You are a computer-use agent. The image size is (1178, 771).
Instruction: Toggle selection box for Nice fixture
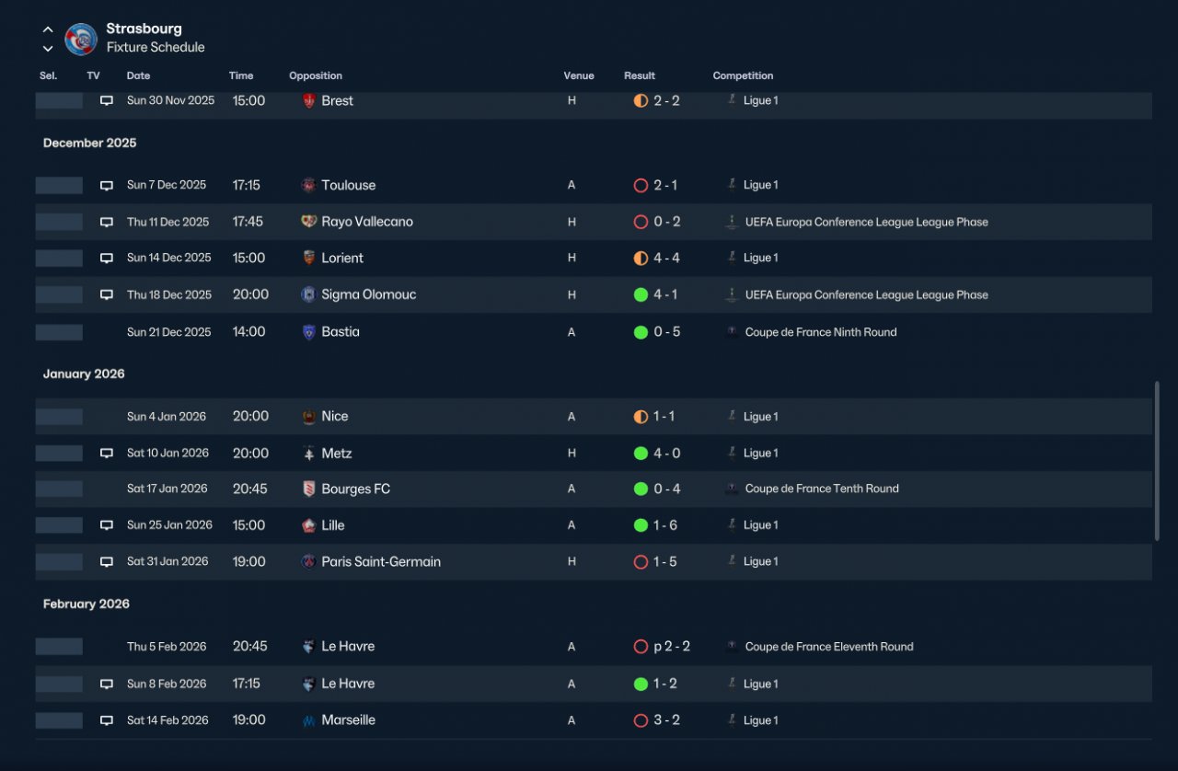coord(59,417)
